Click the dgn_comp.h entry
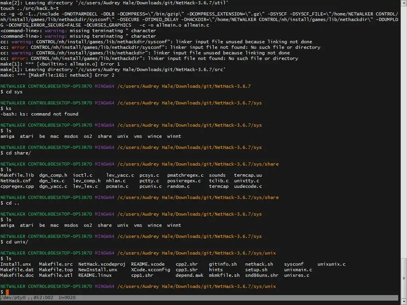The image size is (407, 305). [x=53, y=175]
